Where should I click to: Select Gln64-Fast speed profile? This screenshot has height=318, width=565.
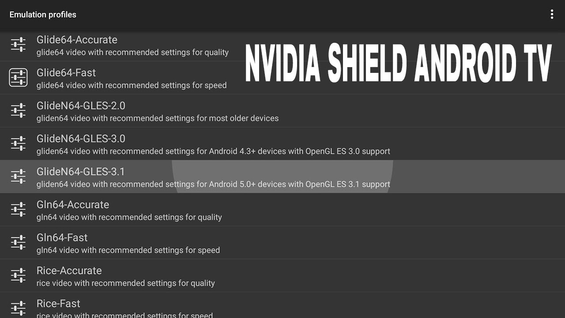[x=282, y=242]
